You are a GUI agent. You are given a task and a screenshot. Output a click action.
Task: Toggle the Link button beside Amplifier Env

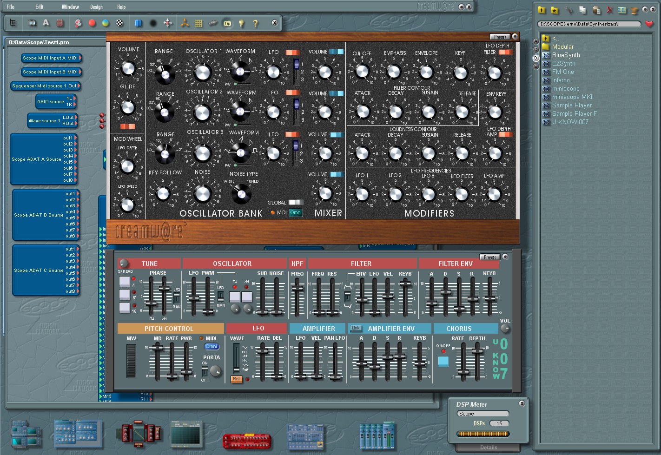coord(356,328)
